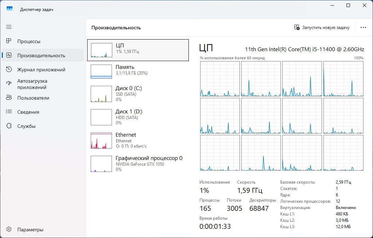Click the Логических процессоров value 12
This screenshot has width=373, height=238.
pyautogui.click(x=338, y=201)
